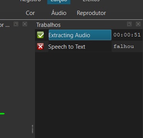Click the green level indicator in the left panel
The height and width of the screenshot is (138, 143).
pos(2,113)
